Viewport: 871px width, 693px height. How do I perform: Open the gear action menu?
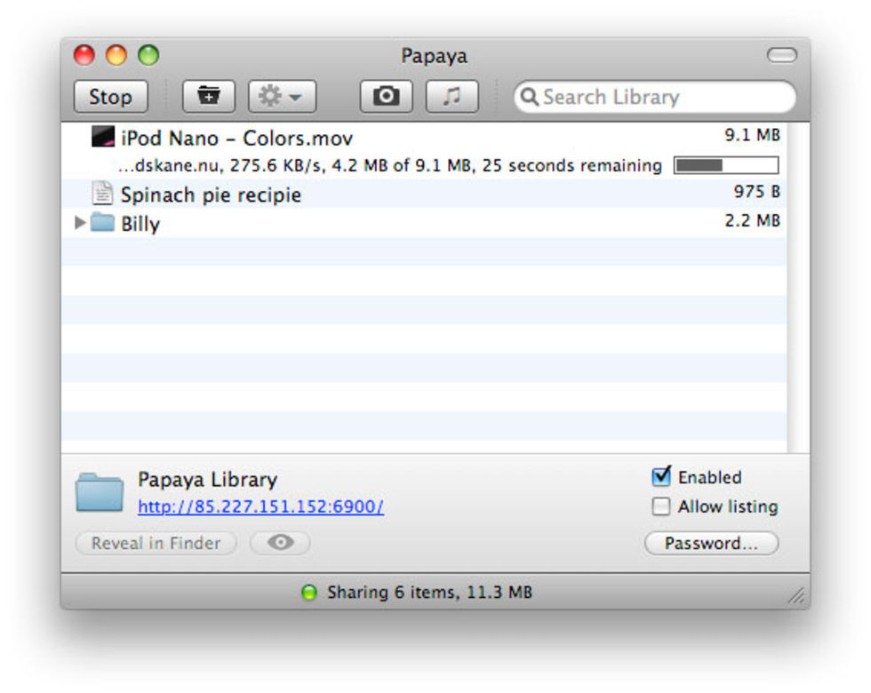coord(282,97)
